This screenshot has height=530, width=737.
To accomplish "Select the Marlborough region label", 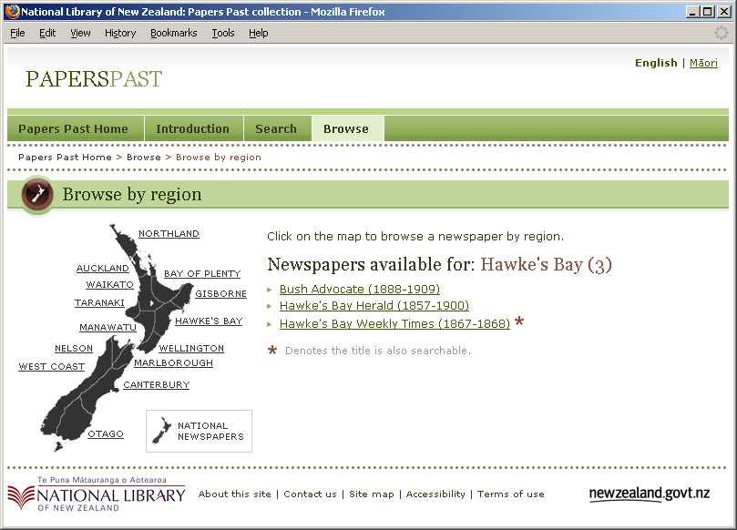I will (173, 362).
